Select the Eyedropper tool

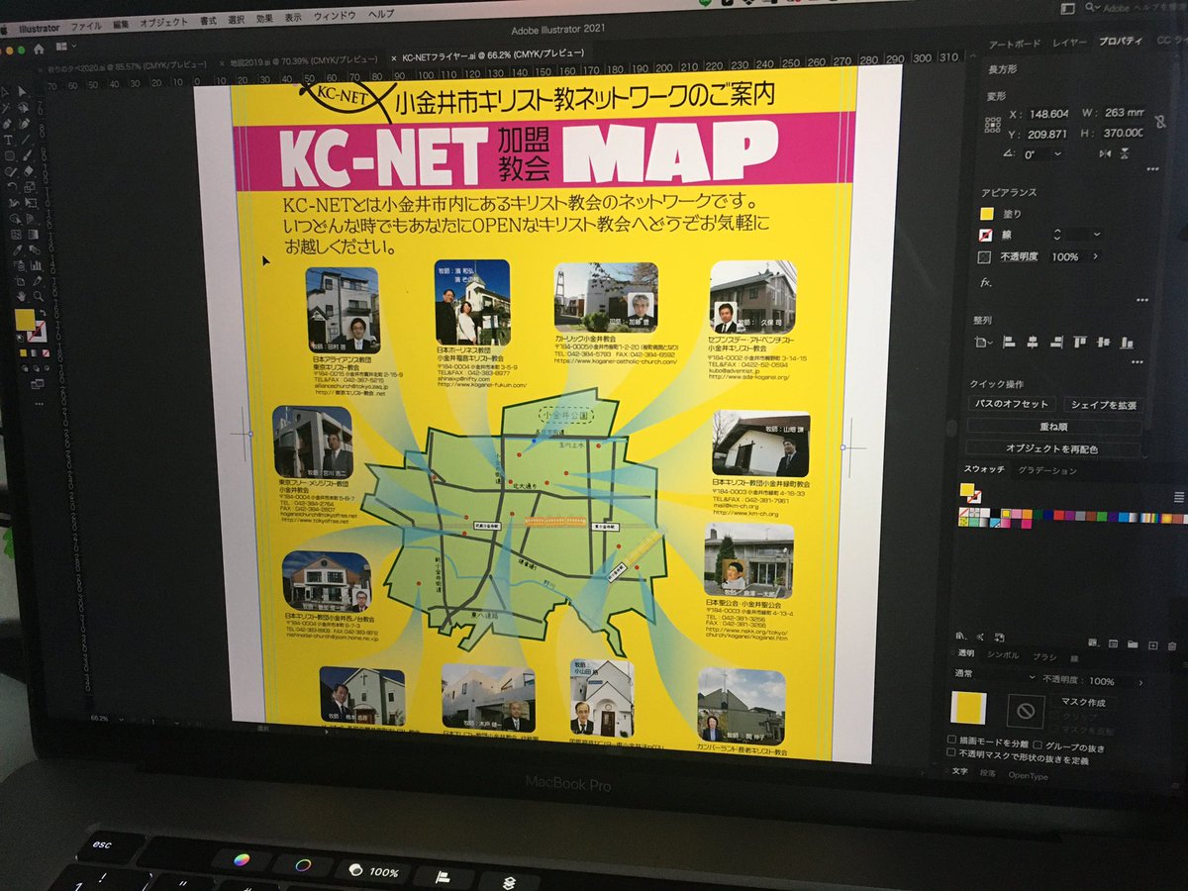tap(16, 249)
